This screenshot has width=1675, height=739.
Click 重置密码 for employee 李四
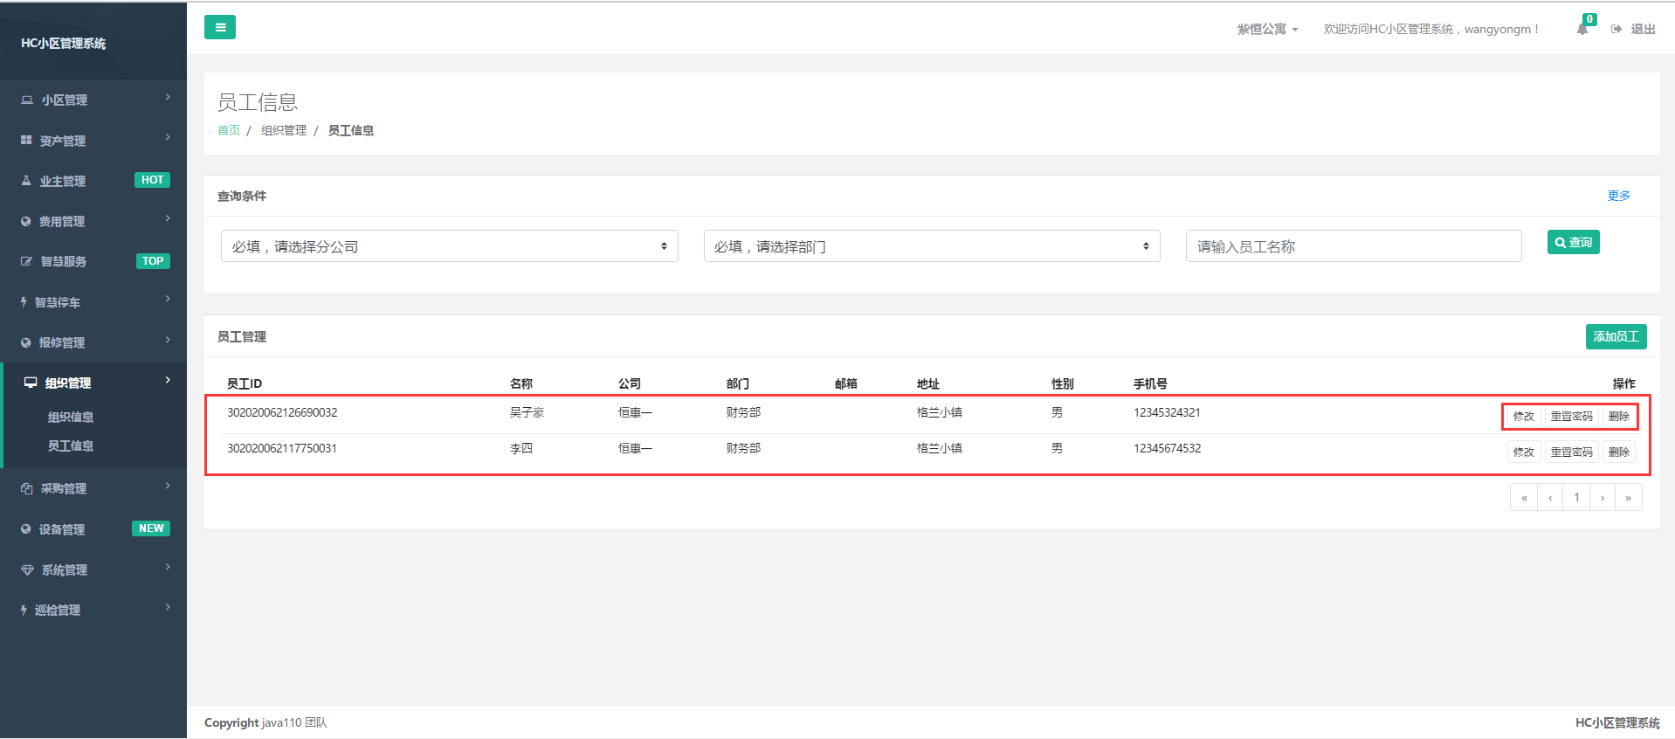1572,452
